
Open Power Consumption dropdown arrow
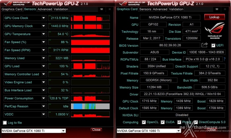pyautogui.click(x=44, y=98)
